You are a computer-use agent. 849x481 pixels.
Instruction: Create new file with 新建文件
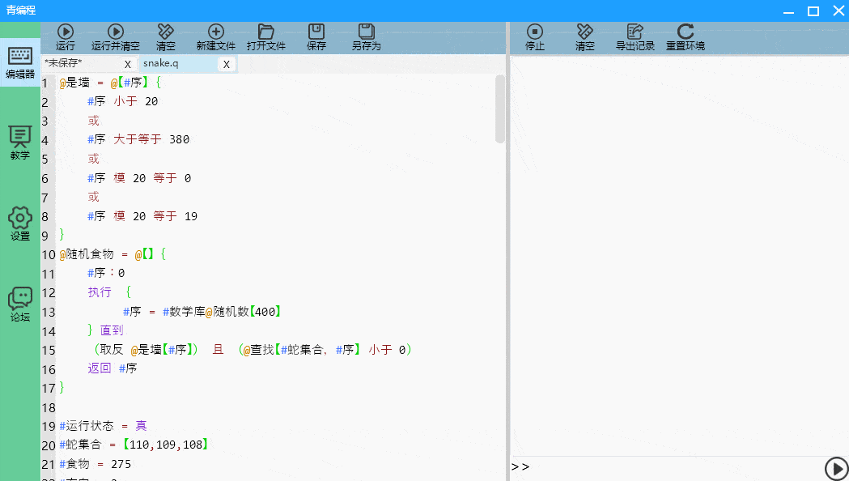pyautogui.click(x=215, y=37)
